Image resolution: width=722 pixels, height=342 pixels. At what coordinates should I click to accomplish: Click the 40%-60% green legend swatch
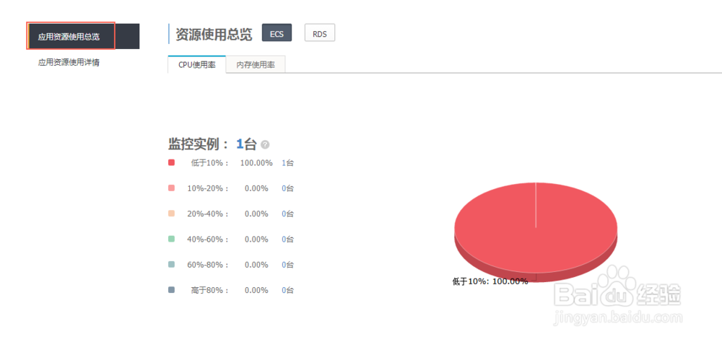[x=172, y=239]
